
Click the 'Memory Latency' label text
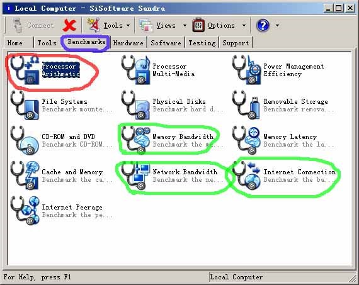click(x=290, y=137)
